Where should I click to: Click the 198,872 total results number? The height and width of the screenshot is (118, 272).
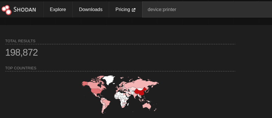tap(22, 52)
